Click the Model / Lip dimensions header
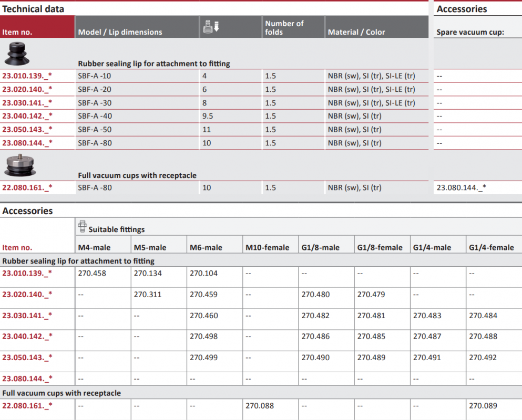The width and height of the screenshot is (522, 420). [x=120, y=32]
